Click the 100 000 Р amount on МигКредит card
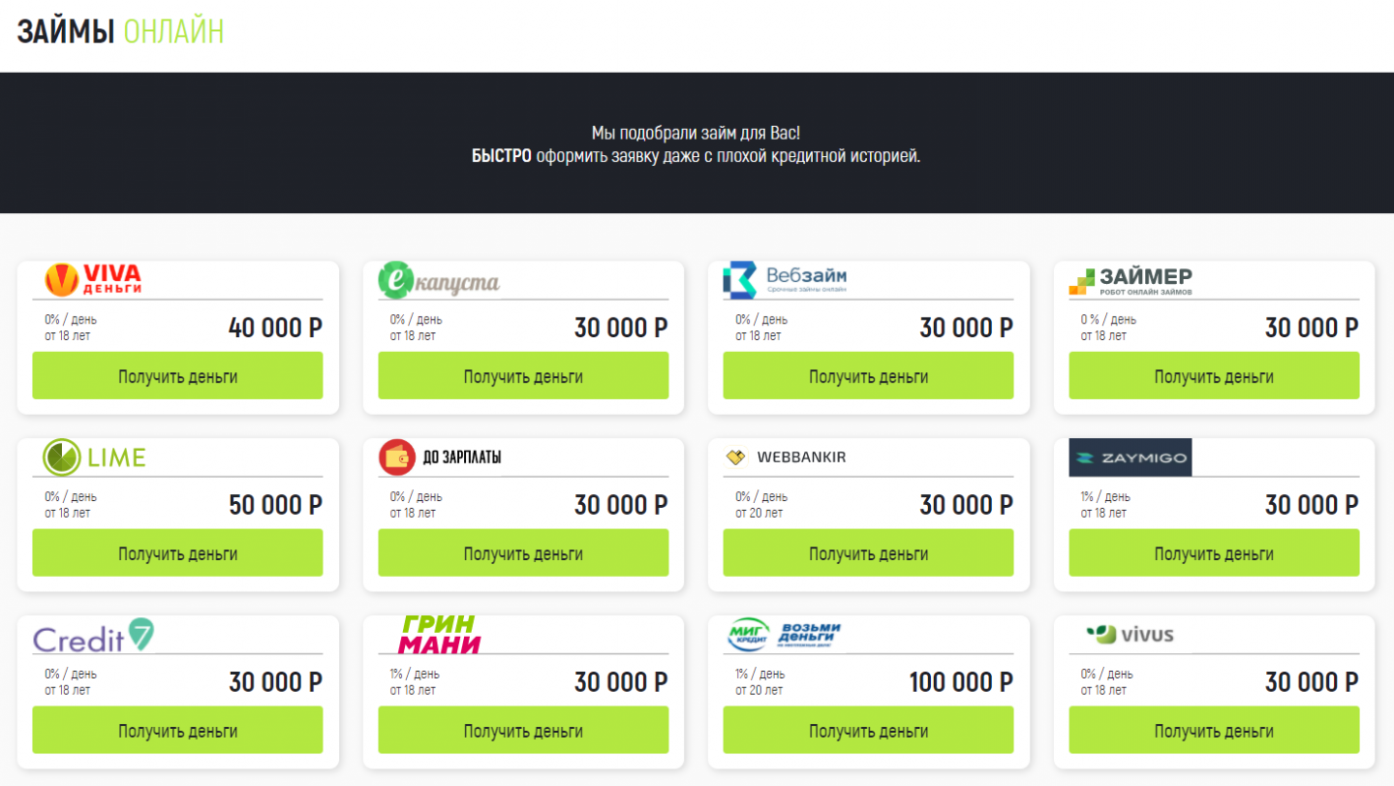 click(x=960, y=682)
